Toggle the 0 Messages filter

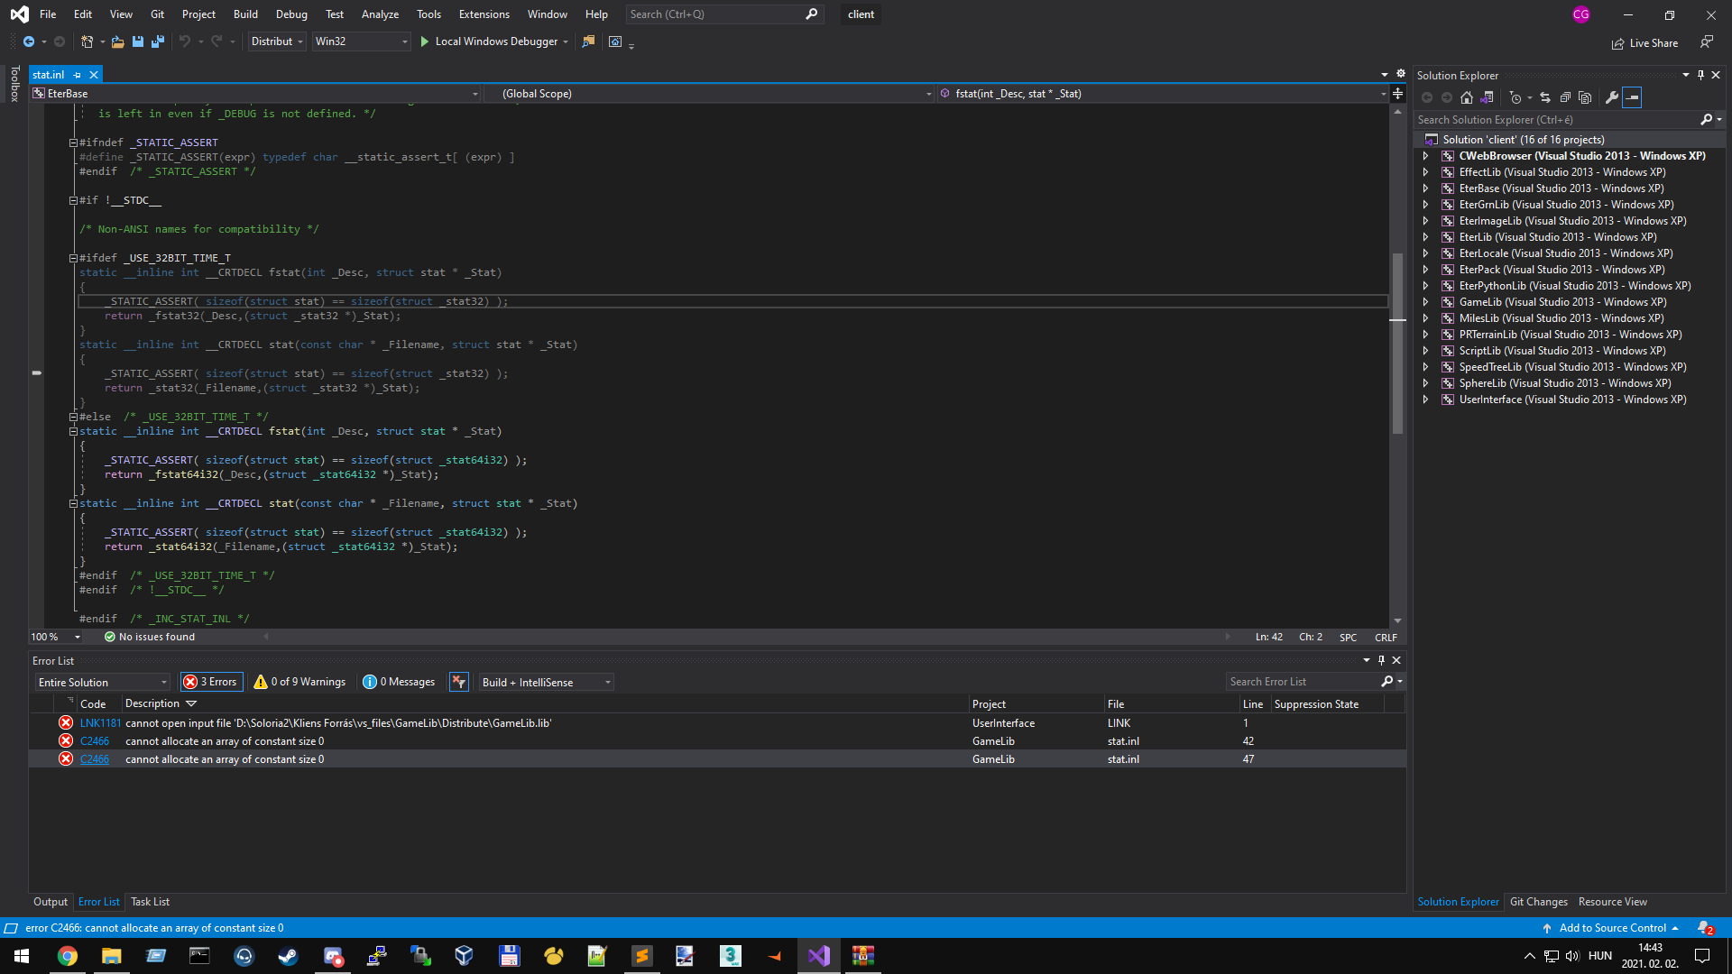398,682
